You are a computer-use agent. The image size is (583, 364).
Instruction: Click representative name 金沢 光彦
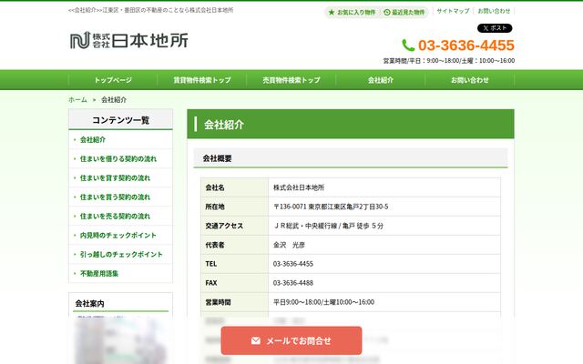pos(289,245)
